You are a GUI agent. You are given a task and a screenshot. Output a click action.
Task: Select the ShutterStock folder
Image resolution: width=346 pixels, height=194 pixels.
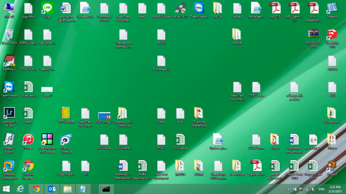coord(332,115)
